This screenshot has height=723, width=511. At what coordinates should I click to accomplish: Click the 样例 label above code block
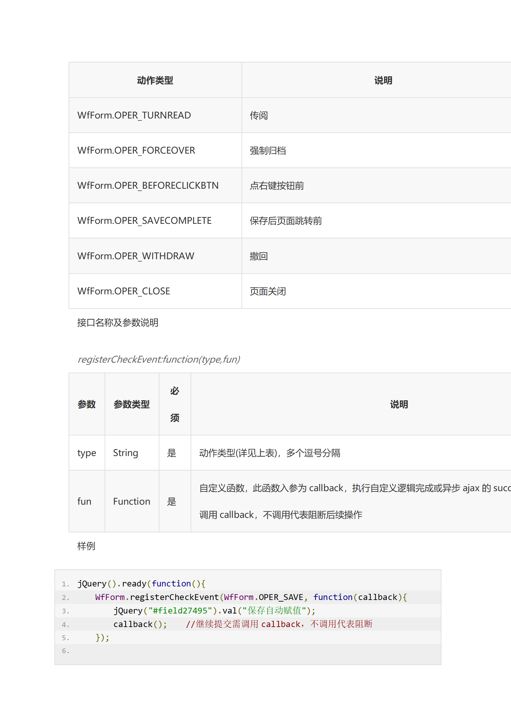pyautogui.click(x=86, y=546)
